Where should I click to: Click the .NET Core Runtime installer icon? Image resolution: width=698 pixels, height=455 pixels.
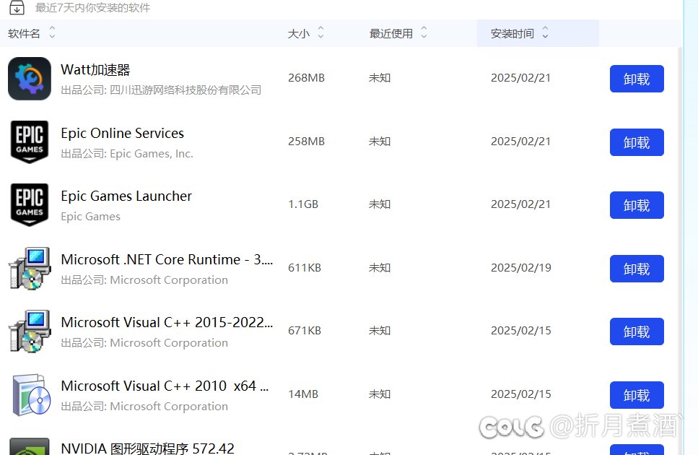[x=30, y=269]
